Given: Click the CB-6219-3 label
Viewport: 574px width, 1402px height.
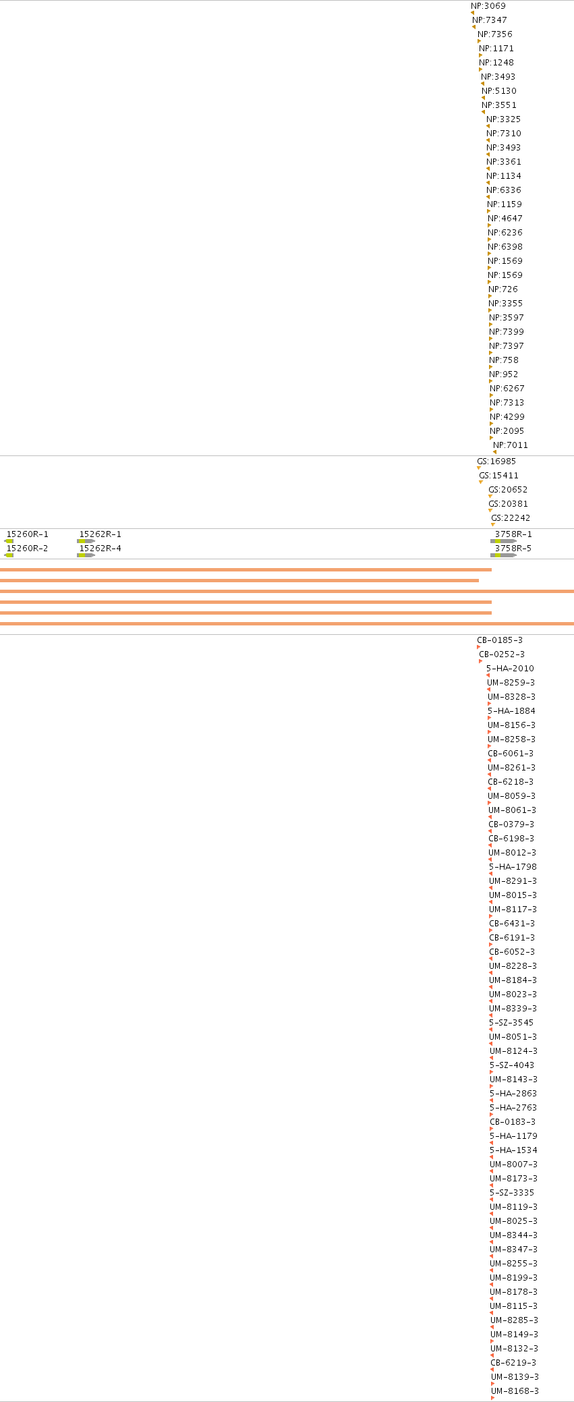Looking at the screenshot, I should click(513, 1363).
